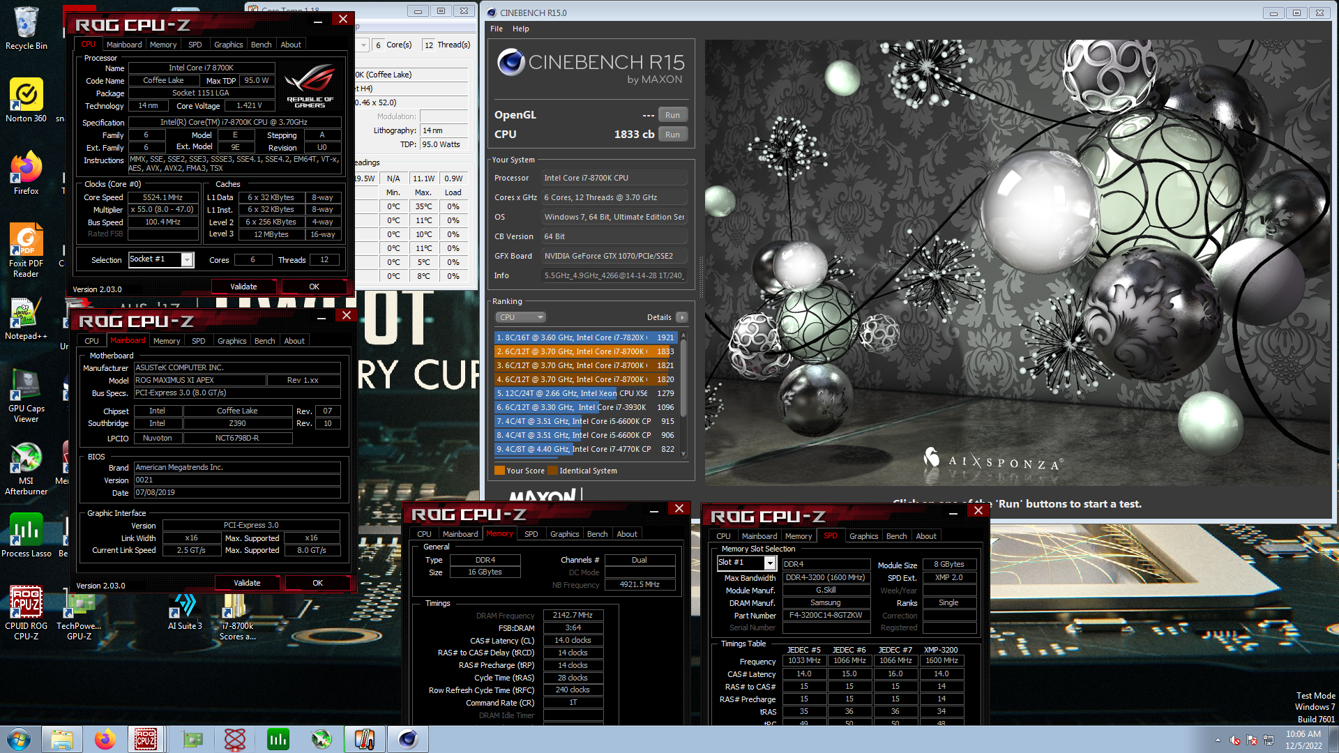Click Core Speed value 5524.1 MHz

tap(162, 197)
